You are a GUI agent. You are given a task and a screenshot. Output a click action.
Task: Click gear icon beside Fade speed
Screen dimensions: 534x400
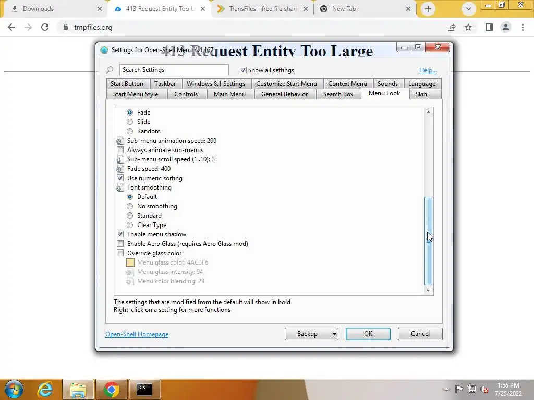coord(119,169)
